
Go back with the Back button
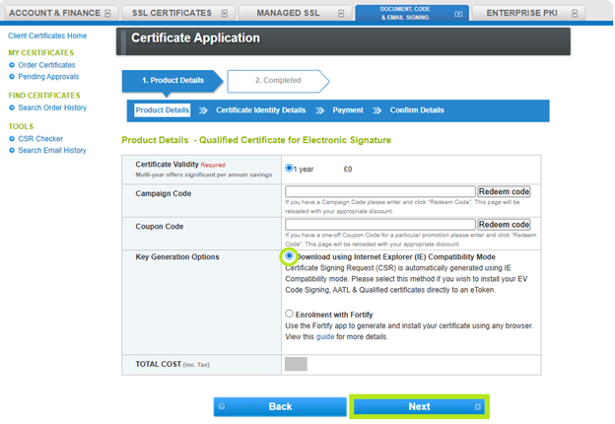pos(280,406)
